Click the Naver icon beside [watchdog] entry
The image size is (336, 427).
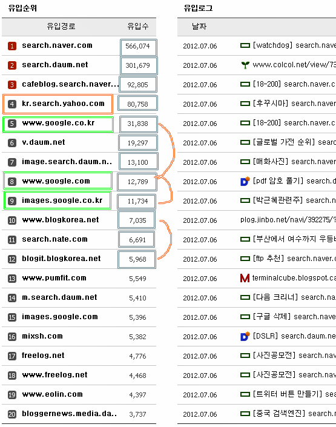[x=245, y=45]
